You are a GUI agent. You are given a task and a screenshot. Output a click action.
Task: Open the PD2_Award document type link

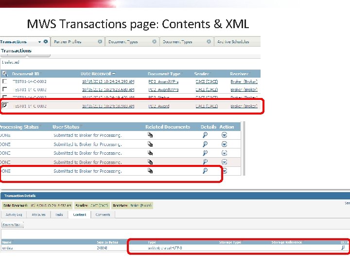158,106
